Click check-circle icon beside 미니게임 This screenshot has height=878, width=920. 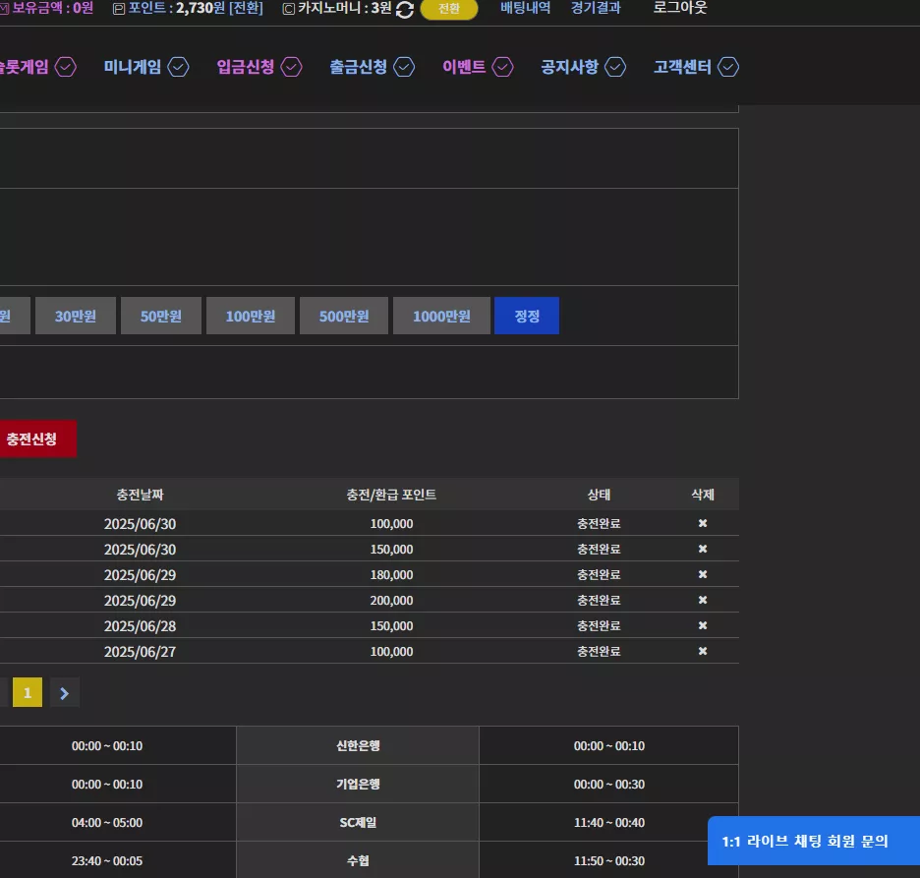point(178,67)
